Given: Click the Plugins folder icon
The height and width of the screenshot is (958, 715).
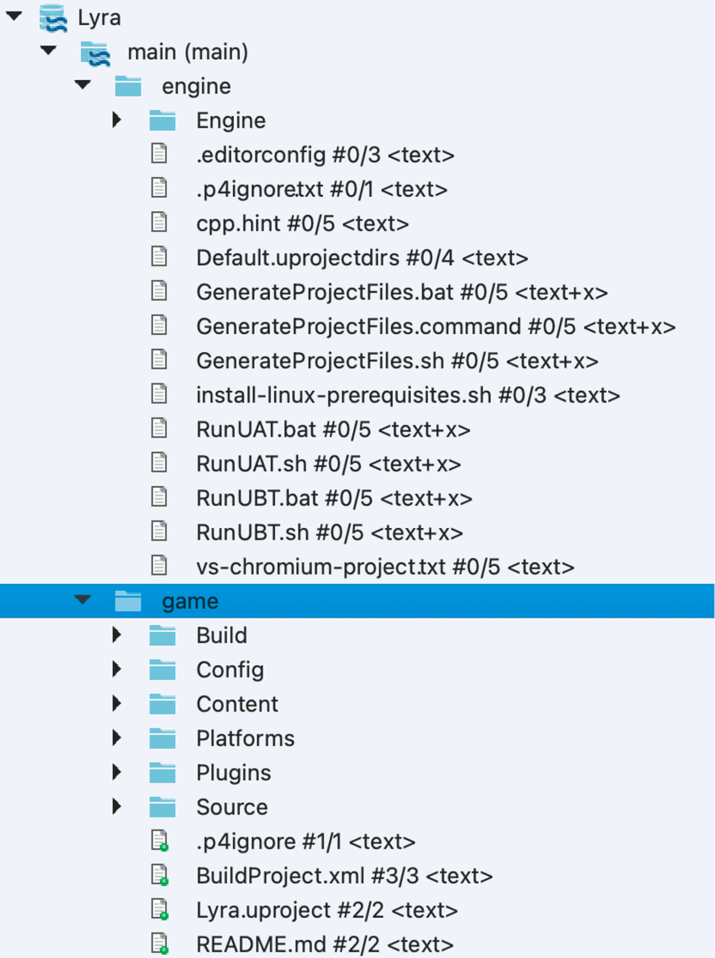Looking at the screenshot, I should [x=162, y=773].
